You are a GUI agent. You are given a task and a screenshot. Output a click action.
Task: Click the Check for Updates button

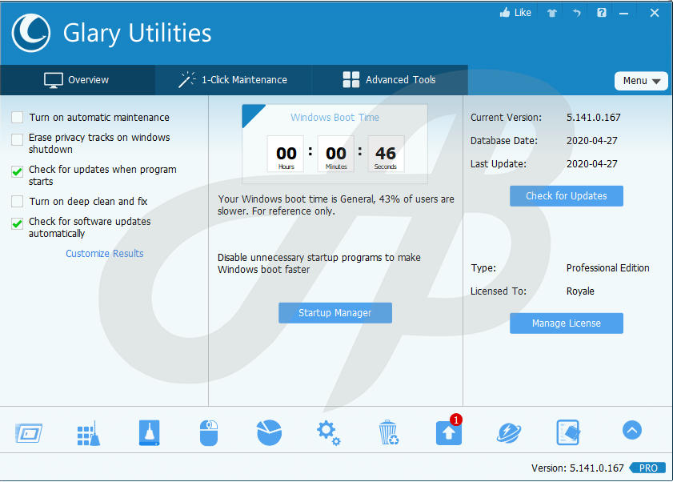[x=567, y=196]
